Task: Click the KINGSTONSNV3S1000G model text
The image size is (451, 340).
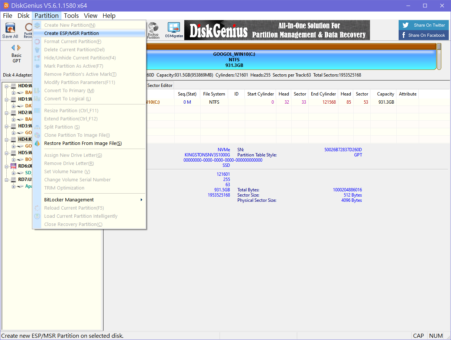Action: coord(207,155)
